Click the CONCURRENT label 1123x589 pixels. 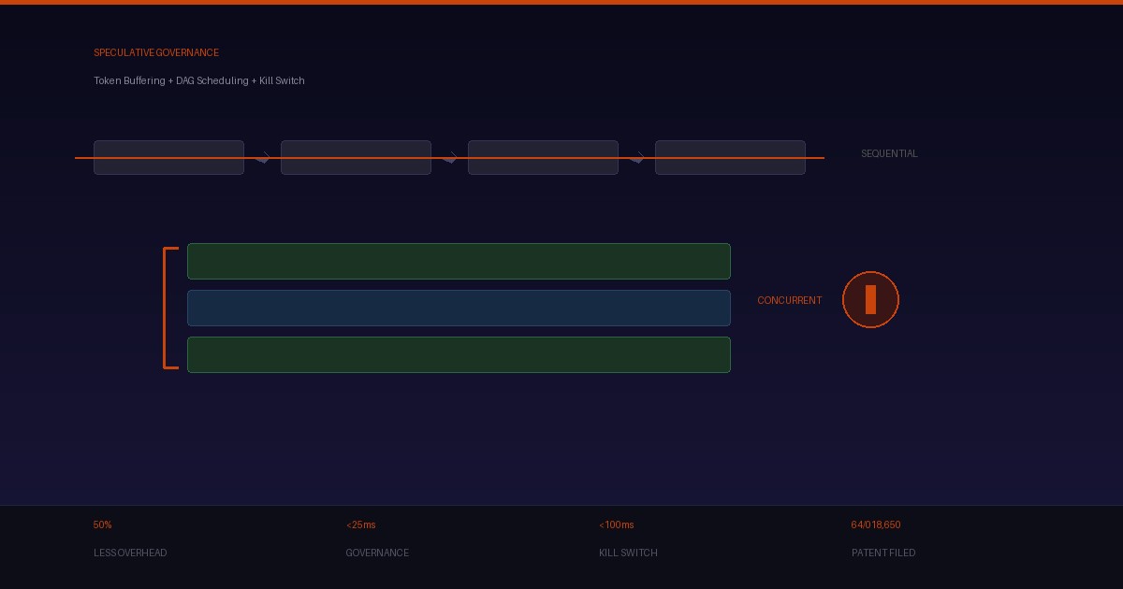pyautogui.click(x=790, y=300)
